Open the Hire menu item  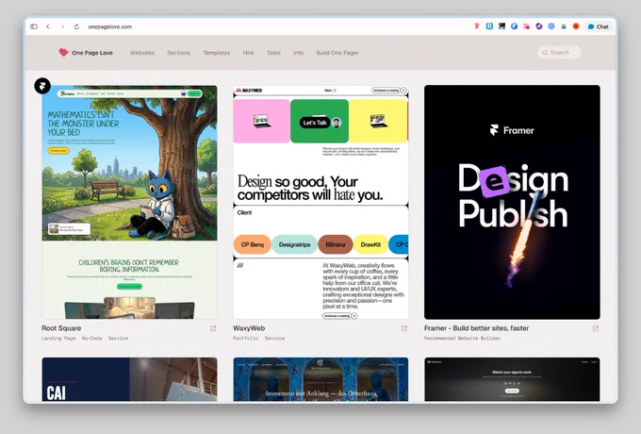(248, 53)
